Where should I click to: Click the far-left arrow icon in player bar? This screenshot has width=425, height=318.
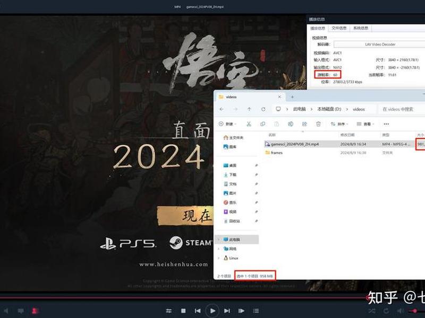coord(6,311)
